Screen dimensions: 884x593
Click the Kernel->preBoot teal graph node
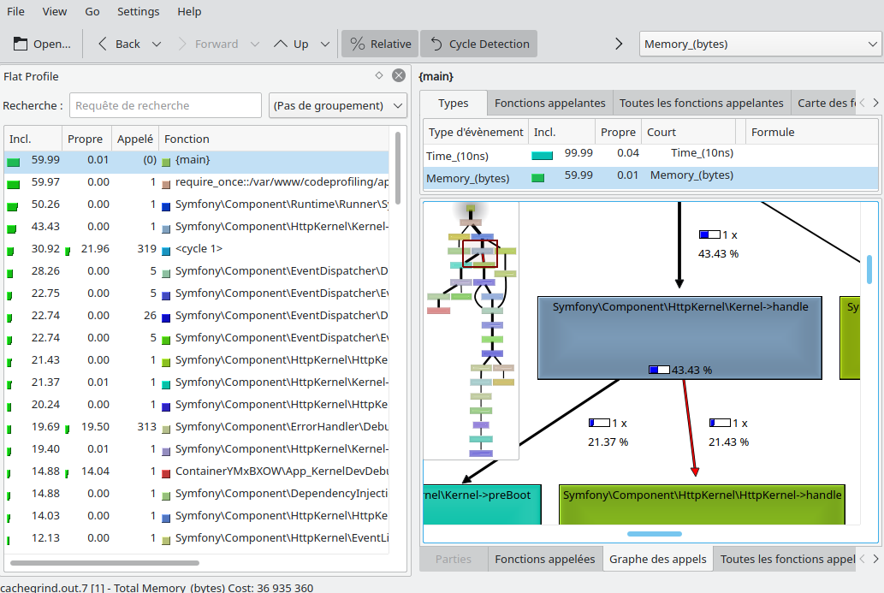[x=482, y=505]
